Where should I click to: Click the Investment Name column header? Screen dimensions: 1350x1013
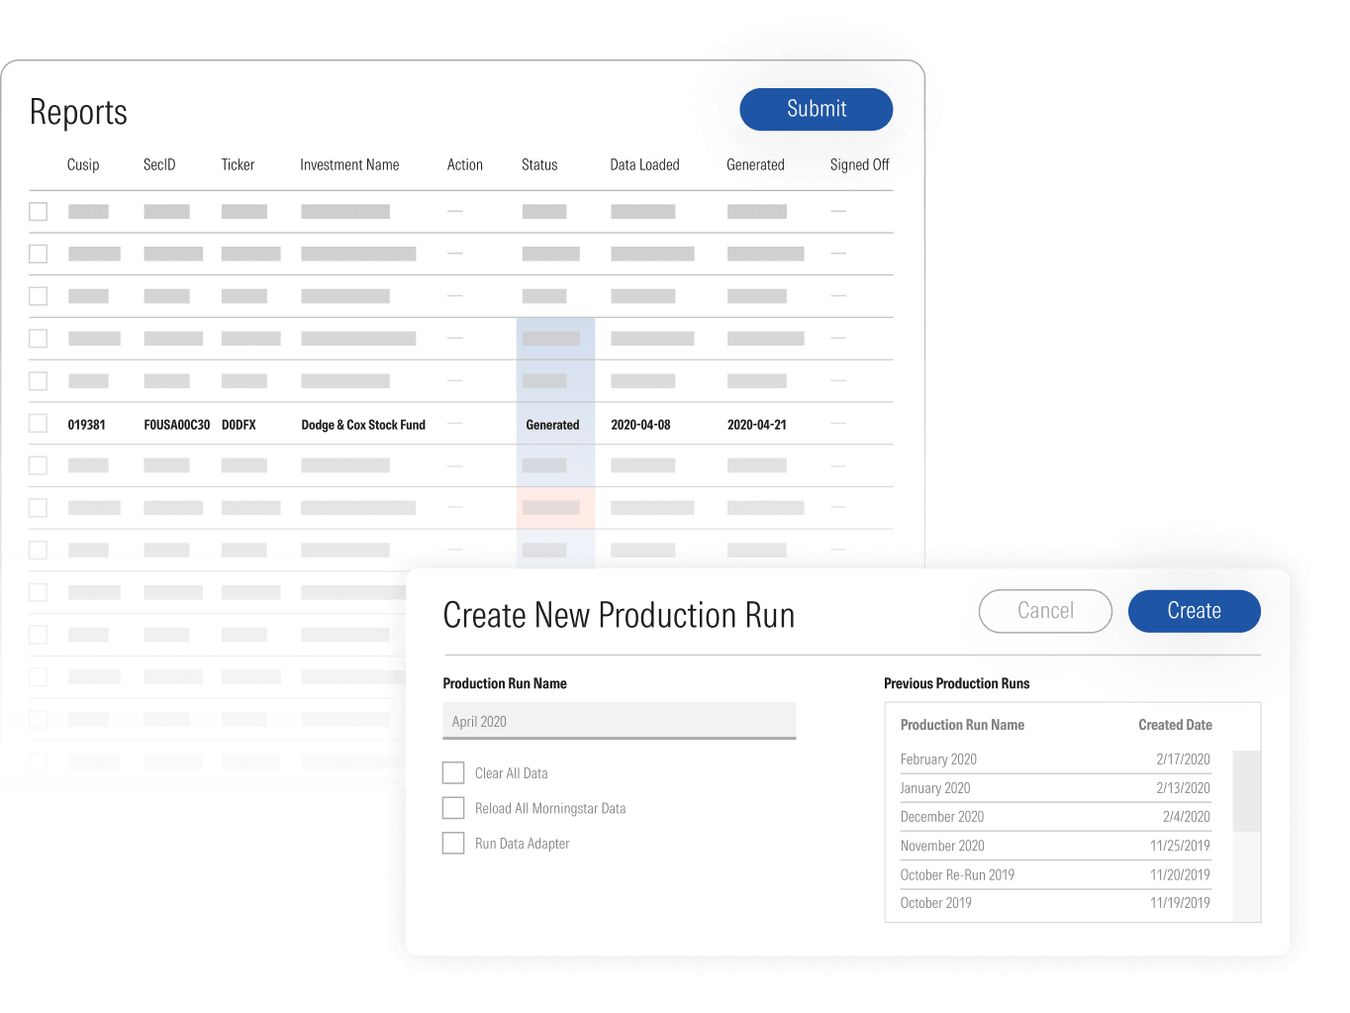[x=349, y=164]
